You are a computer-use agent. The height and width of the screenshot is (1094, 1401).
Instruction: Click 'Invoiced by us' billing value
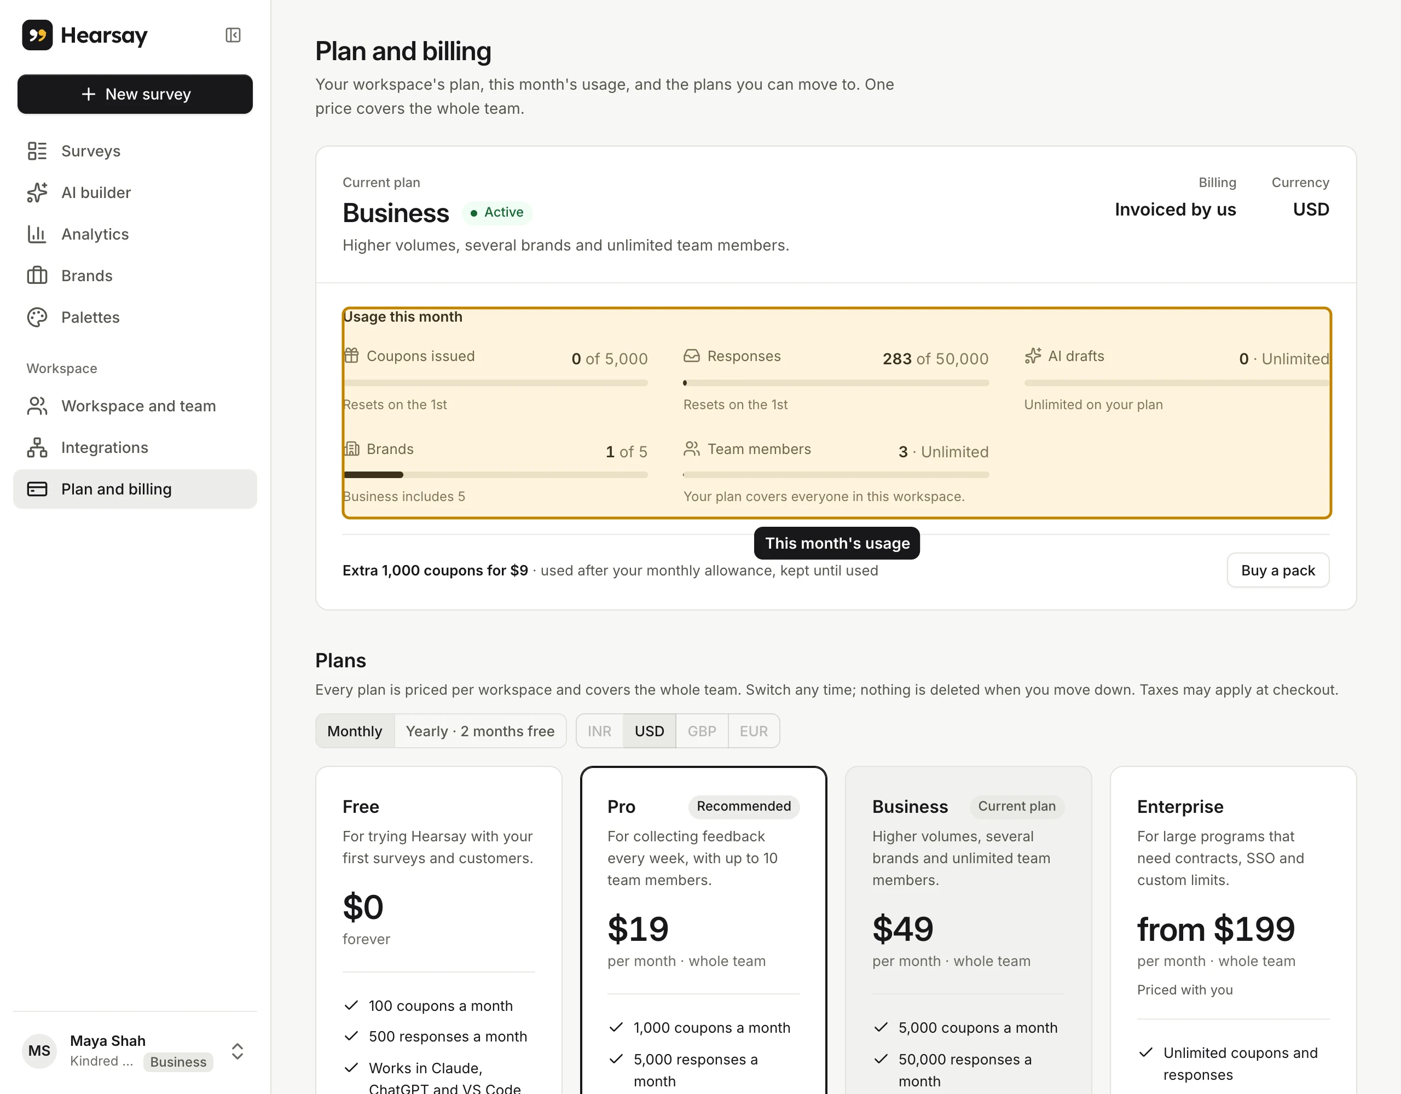pyautogui.click(x=1175, y=210)
